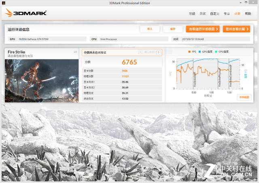
Task: Click the 时间 label tag
Action: [176, 39]
